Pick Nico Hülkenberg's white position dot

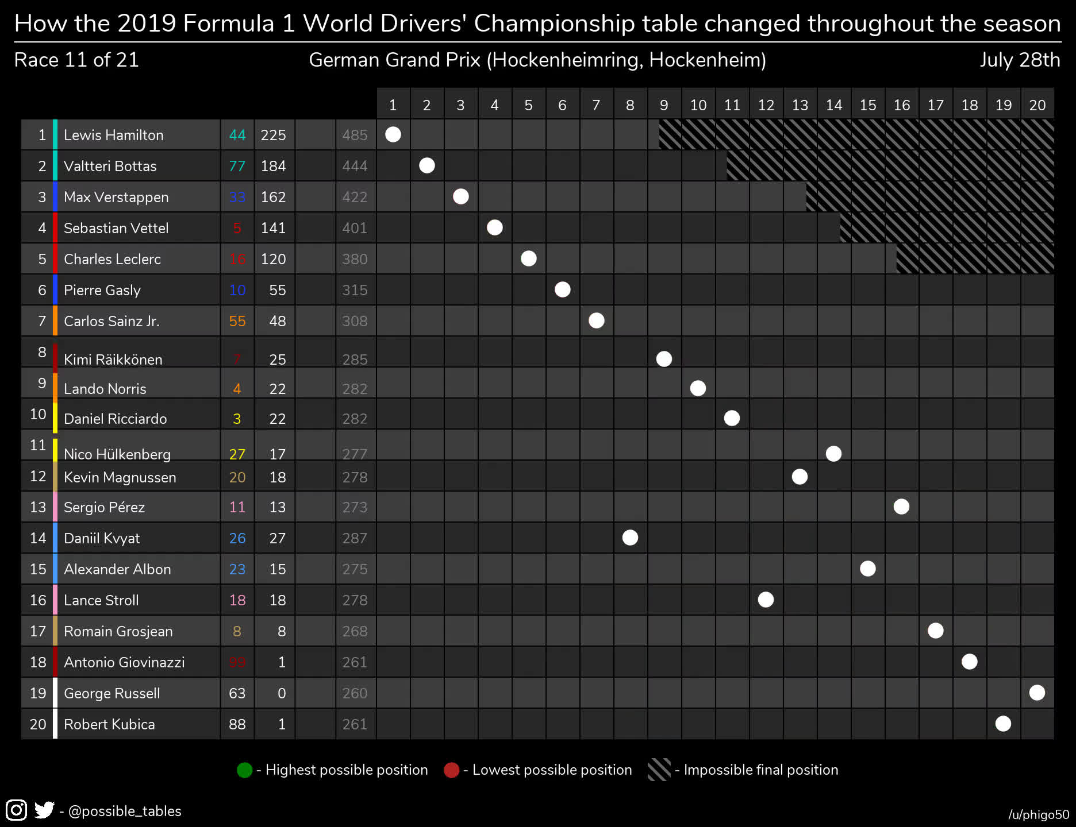[x=833, y=454]
